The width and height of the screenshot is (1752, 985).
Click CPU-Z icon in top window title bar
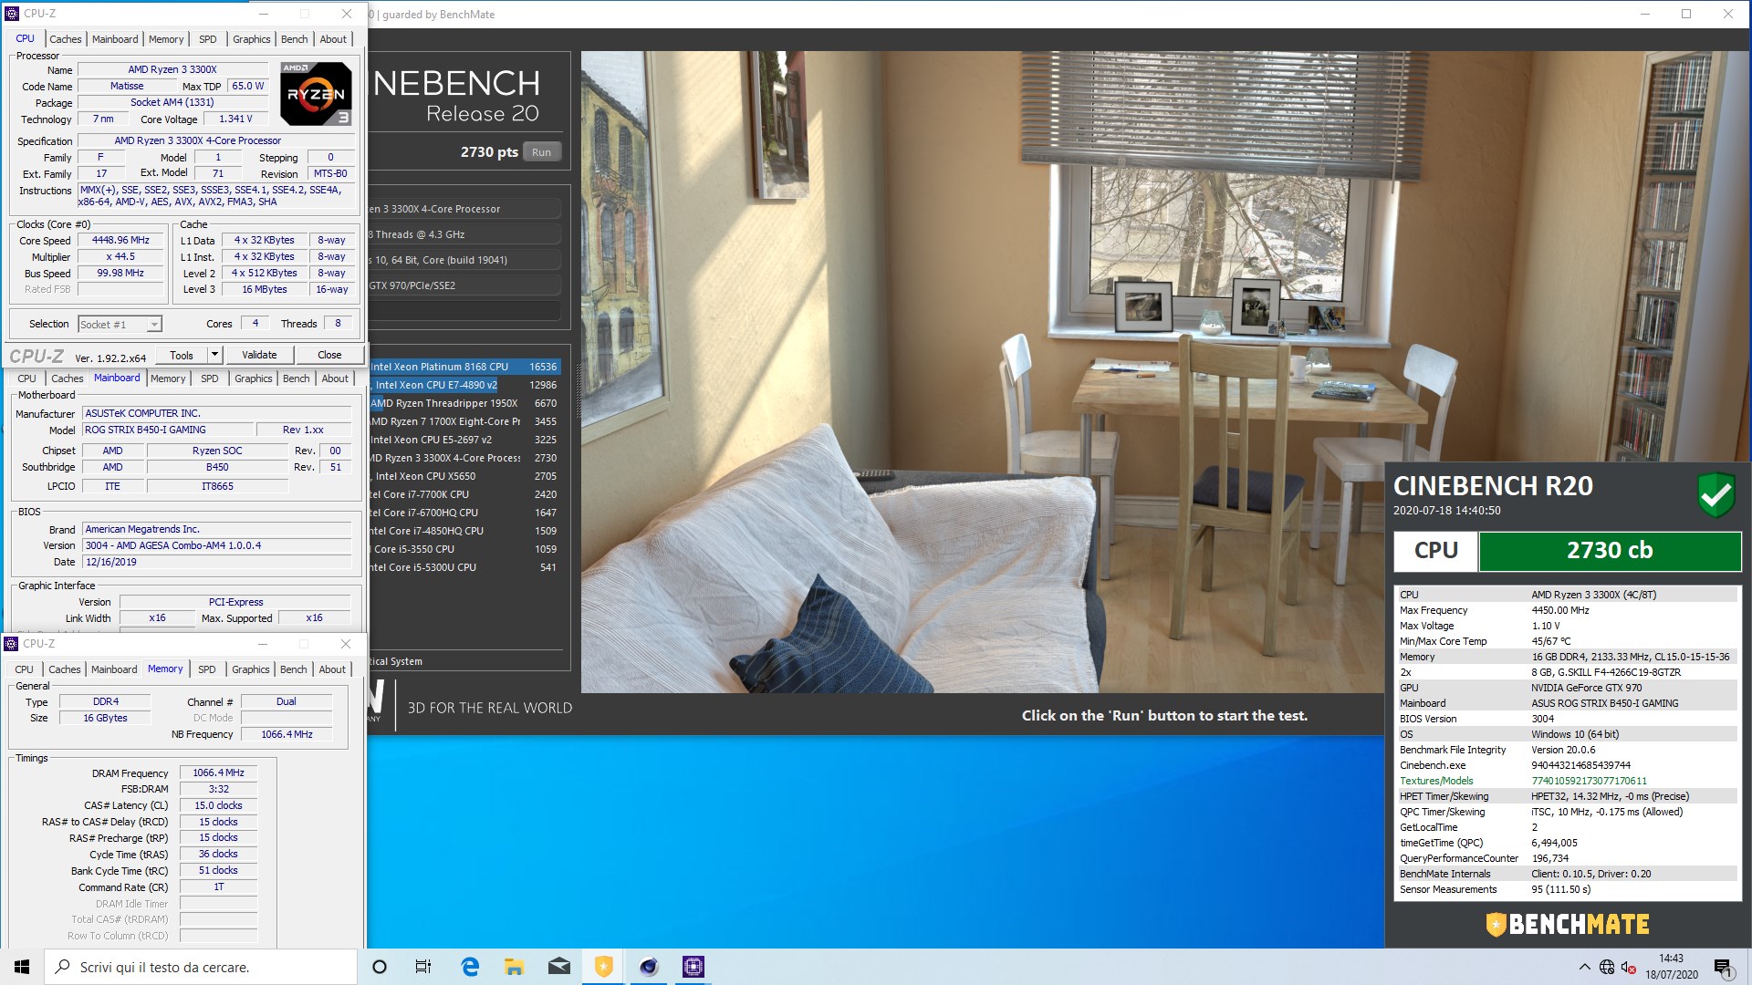tap(12, 14)
